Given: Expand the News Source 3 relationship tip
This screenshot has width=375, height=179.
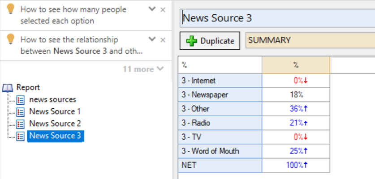Looking at the screenshot, I should (x=152, y=39).
